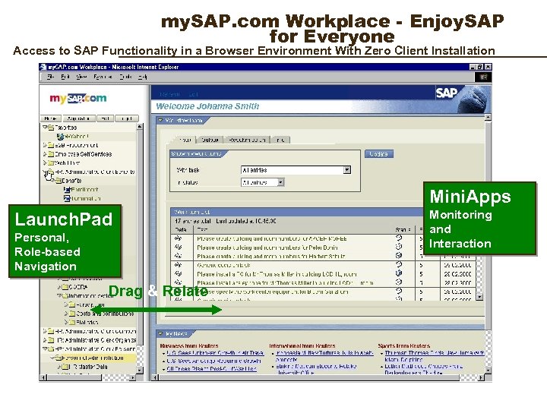Collapse the My News MiniApp
The width and height of the screenshot is (547, 410).
(x=161, y=333)
